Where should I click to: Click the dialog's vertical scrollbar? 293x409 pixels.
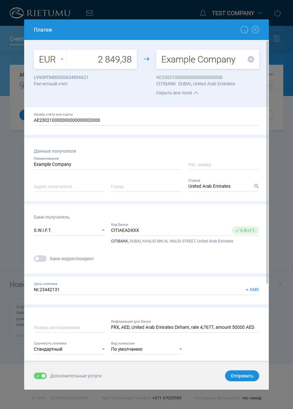point(267,162)
